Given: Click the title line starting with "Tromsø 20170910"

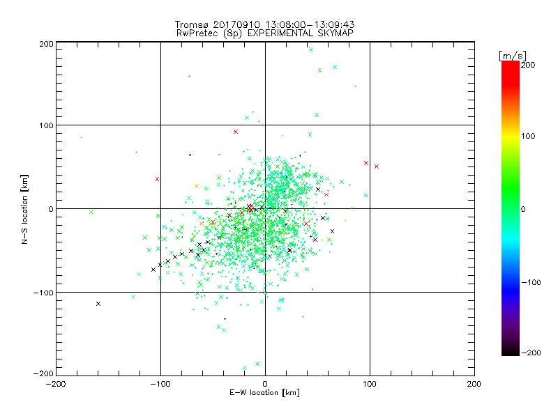Looking at the screenshot, I should click(264, 24).
